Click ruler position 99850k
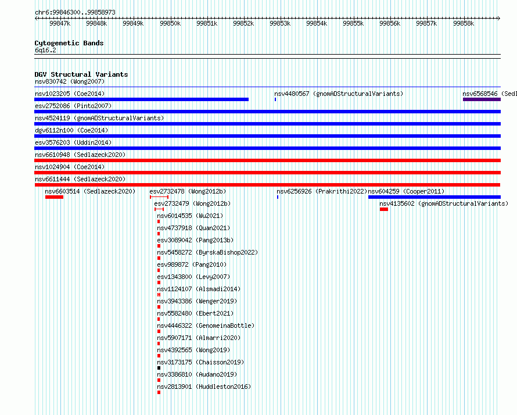The height and width of the screenshot is (415, 517). [170, 23]
